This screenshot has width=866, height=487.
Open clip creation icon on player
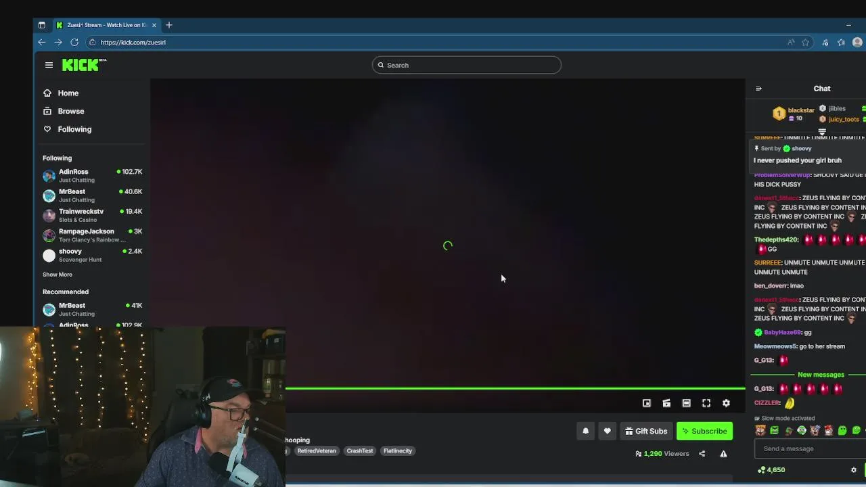(x=666, y=403)
